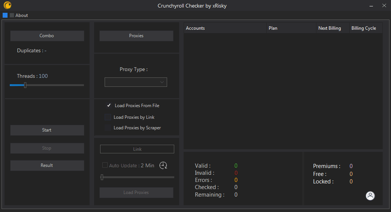The image size is (391, 212).
Task: Toggle the Auto Update checkbox
Action: pos(105,165)
